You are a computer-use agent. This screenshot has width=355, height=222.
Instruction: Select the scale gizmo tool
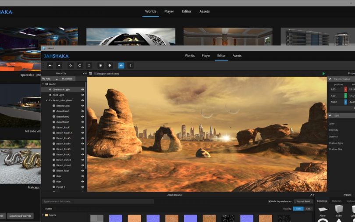89,65
